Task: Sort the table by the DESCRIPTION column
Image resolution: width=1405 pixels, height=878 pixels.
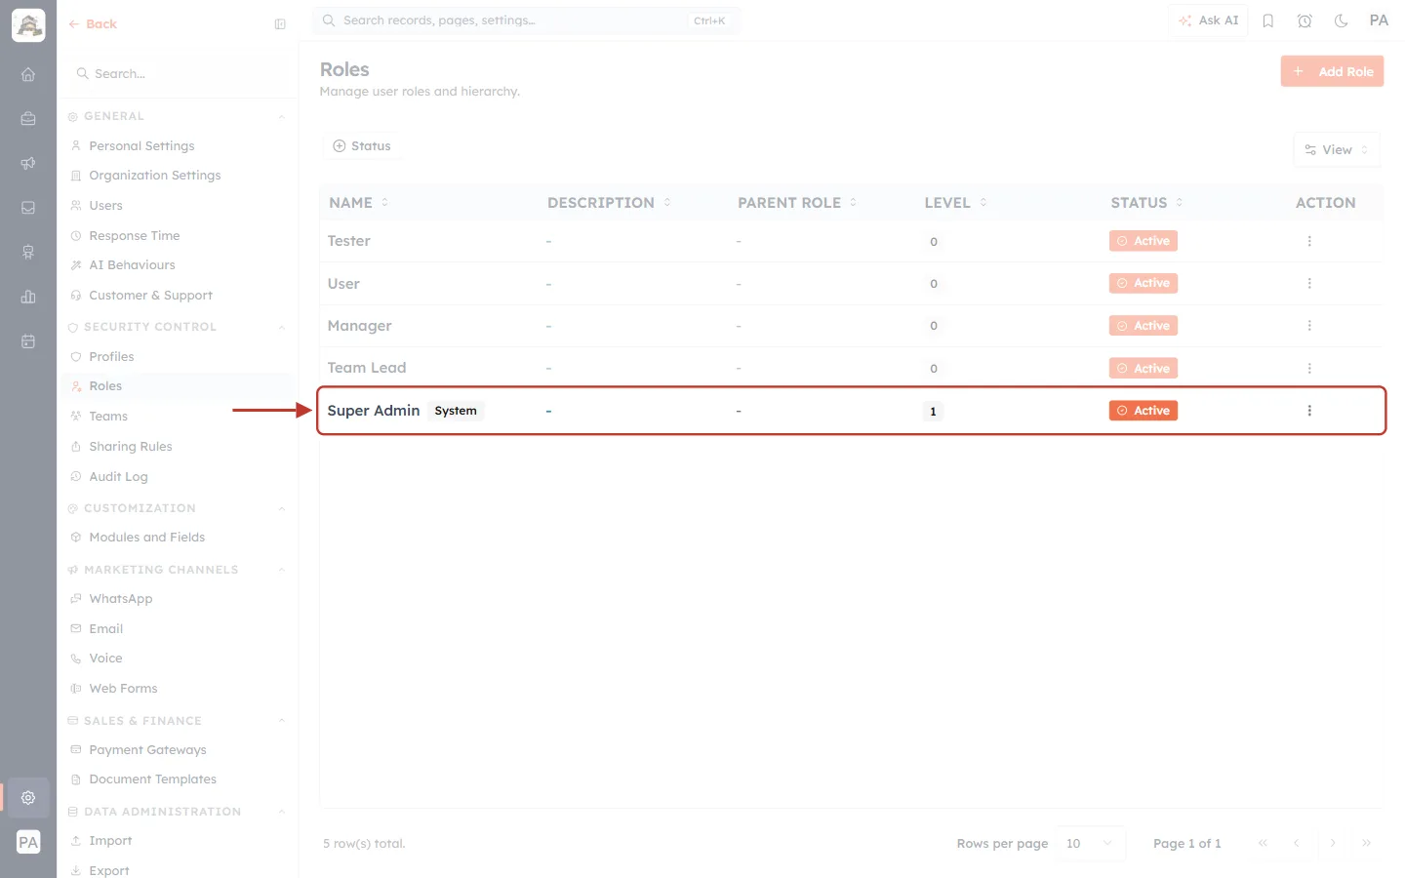Action: click(610, 203)
